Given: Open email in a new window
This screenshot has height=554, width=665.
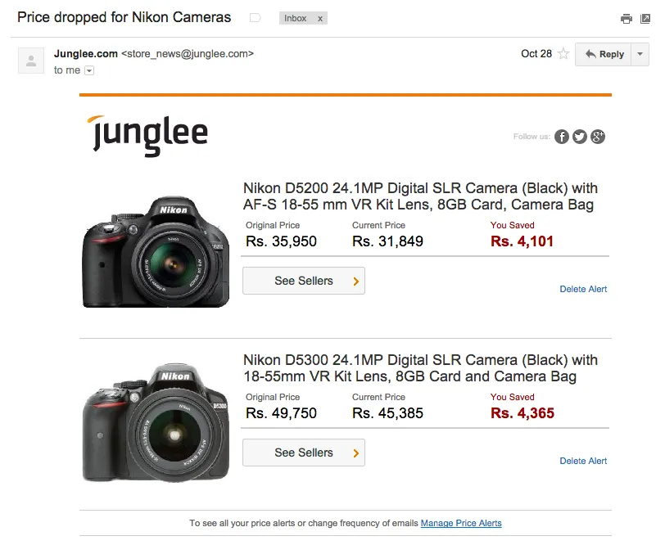Looking at the screenshot, I should pyautogui.click(x=645, y=19).
